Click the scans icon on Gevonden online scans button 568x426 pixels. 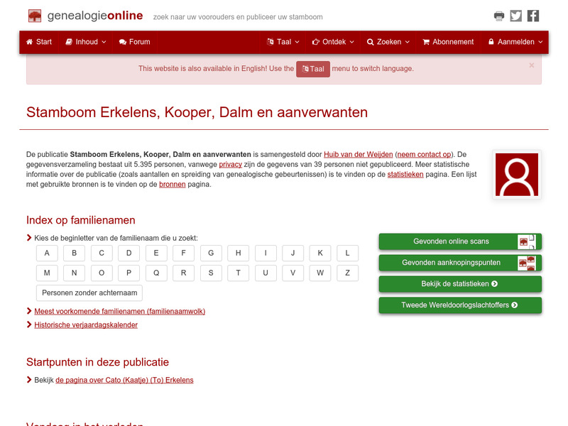click(528, 241)
